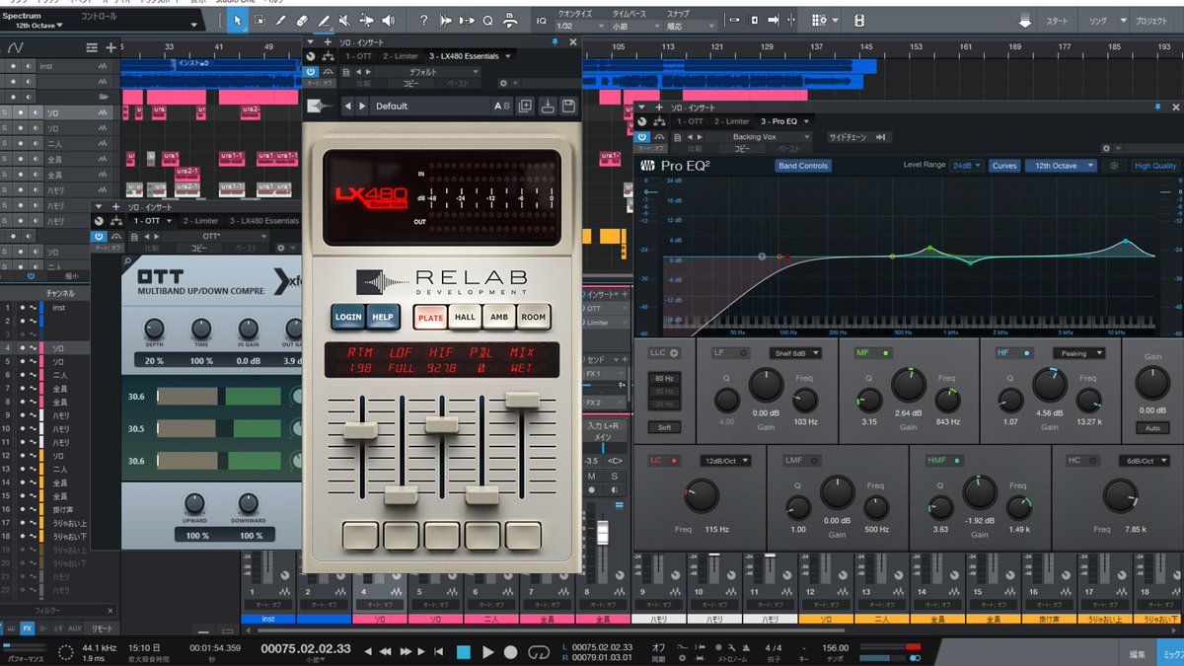Click the Curves button in Pro EQ
This screenshot has width=1184, height=666.
[x=1004, y=166]
